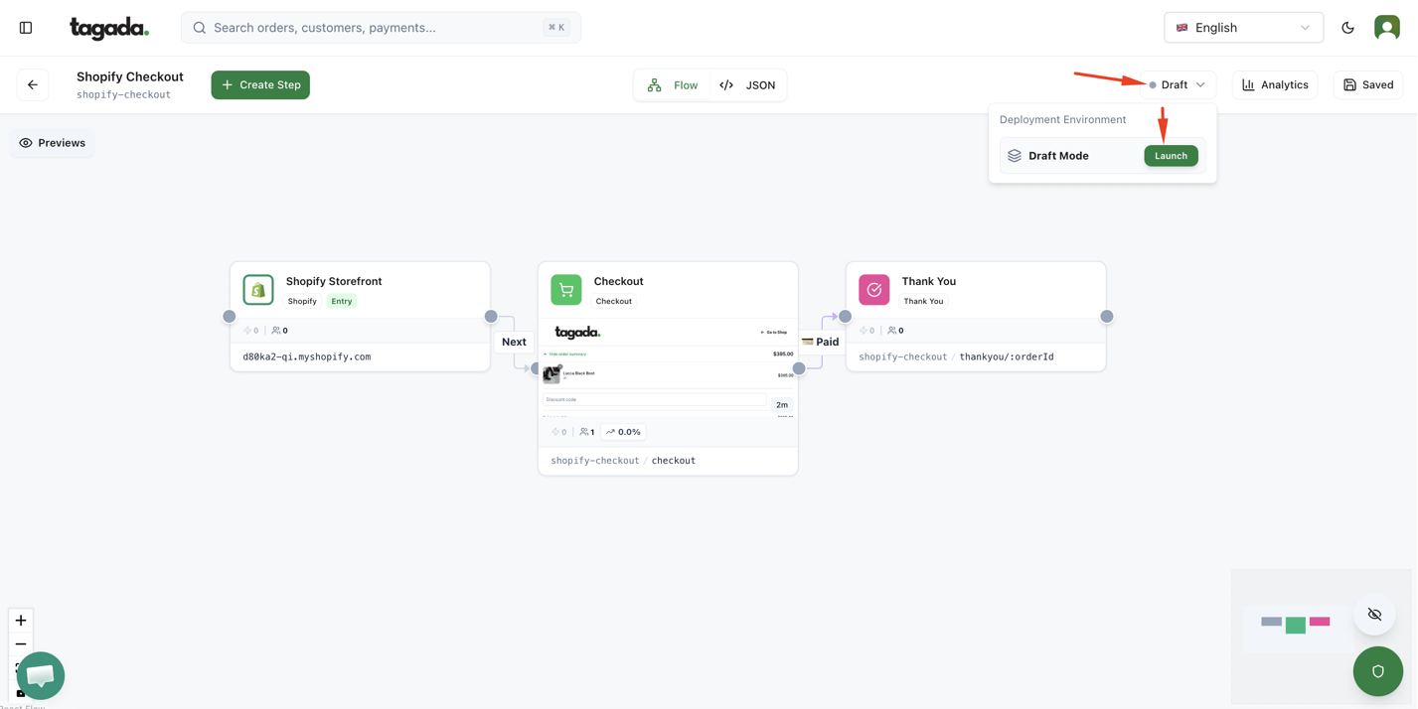The width and height of the screenshot is (1418, 709).
Task: Hide the minimap with eye-slash button
Action: (1374, 615)
